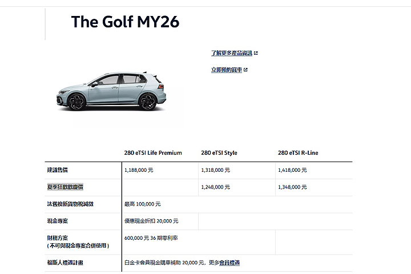
Task: Click the 1,248,000 元 promo price
Action: coord(215,187)
